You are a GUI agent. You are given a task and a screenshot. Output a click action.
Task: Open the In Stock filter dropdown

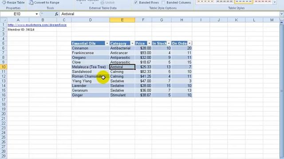click(x=169, y=43)
